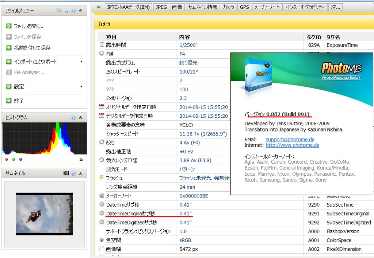Click camera icon beside メーカーノート
The width and height of the screenshot is (374, 258).
pos(102,195)
